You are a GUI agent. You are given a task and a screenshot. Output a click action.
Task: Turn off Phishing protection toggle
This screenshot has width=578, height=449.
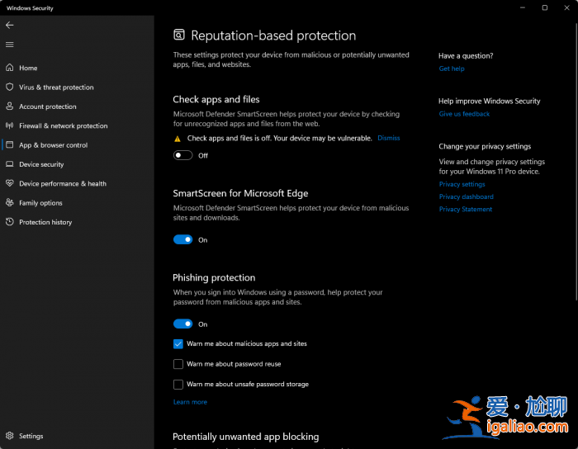coord(182,324)
